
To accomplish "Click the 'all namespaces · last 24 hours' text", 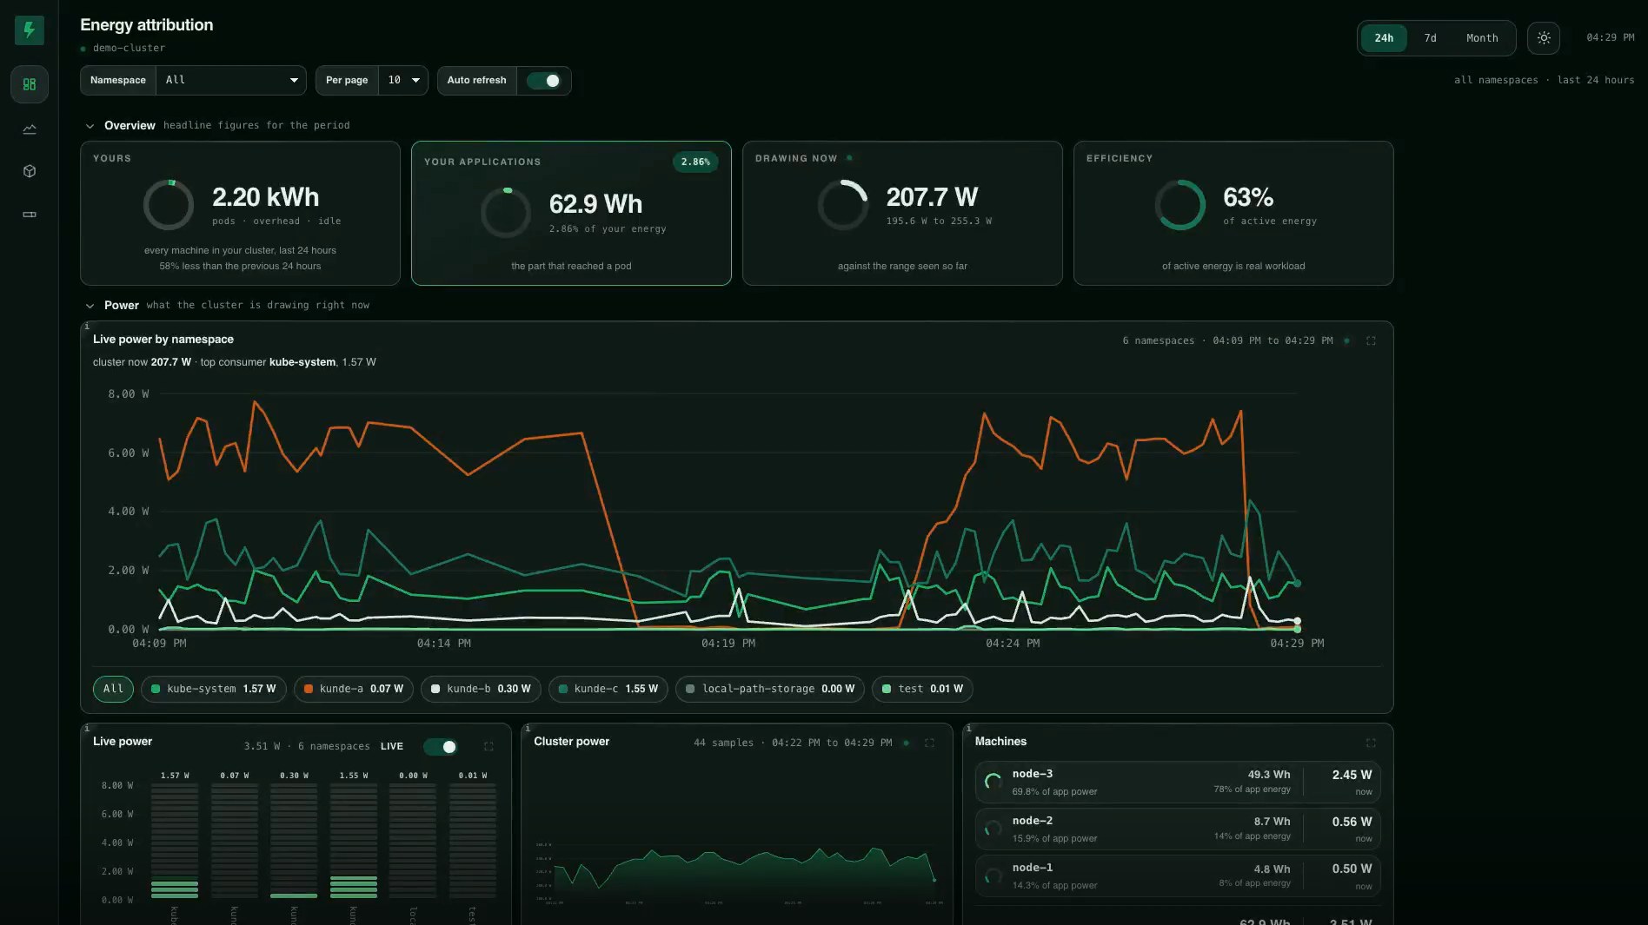I will pyautogui.click(x=1544, y=80).
